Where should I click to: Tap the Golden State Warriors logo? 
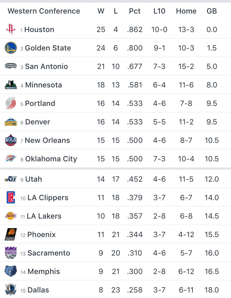11,48
